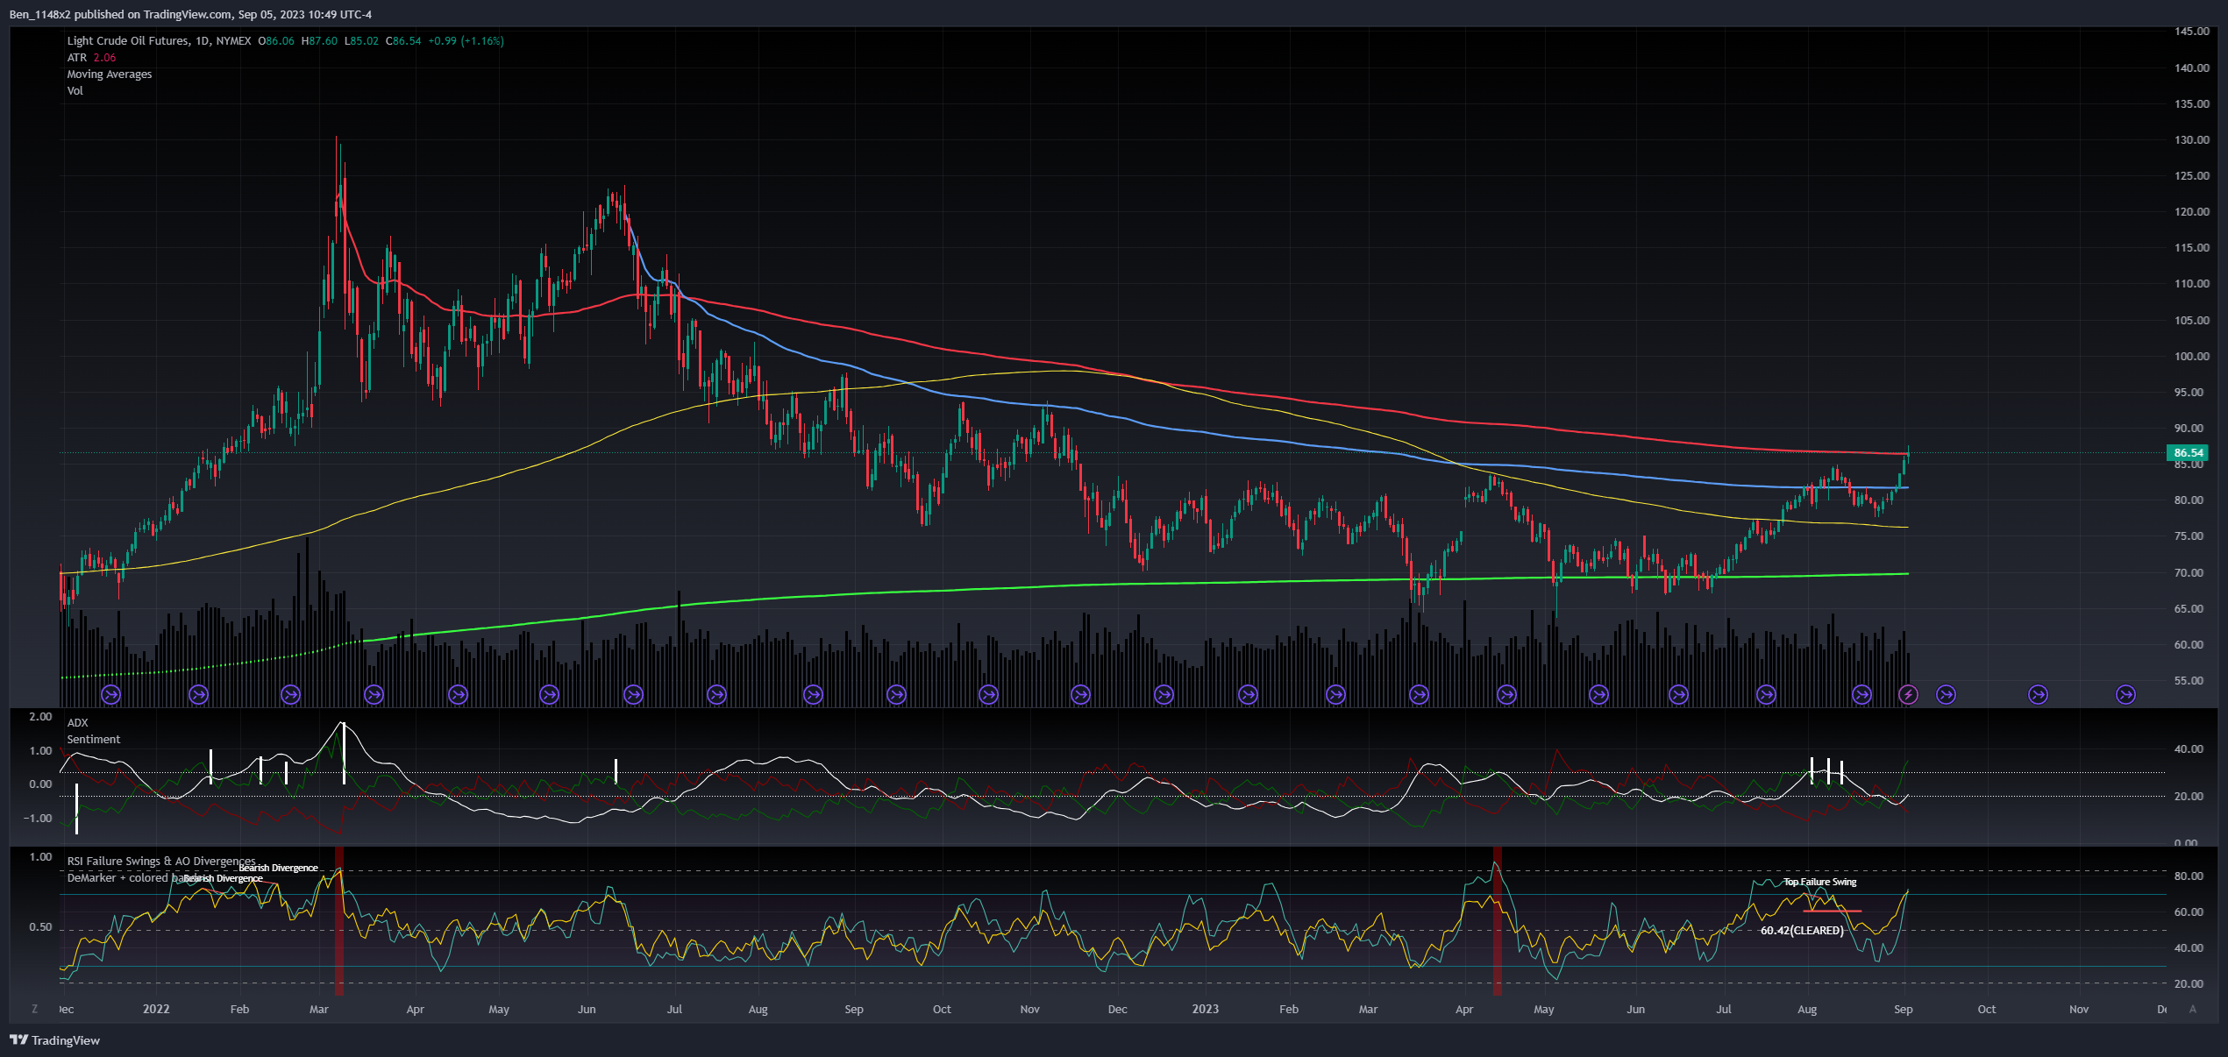Image resolution: width=2228 pixels, height=1057 pixels.
Task: Click the RSI Failure Swings & AO Divergences label
Action: click(161, 862)
